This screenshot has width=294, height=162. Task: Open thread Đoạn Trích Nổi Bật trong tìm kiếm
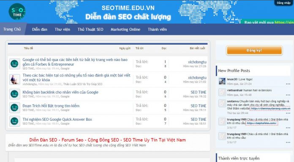click(51, 106)
